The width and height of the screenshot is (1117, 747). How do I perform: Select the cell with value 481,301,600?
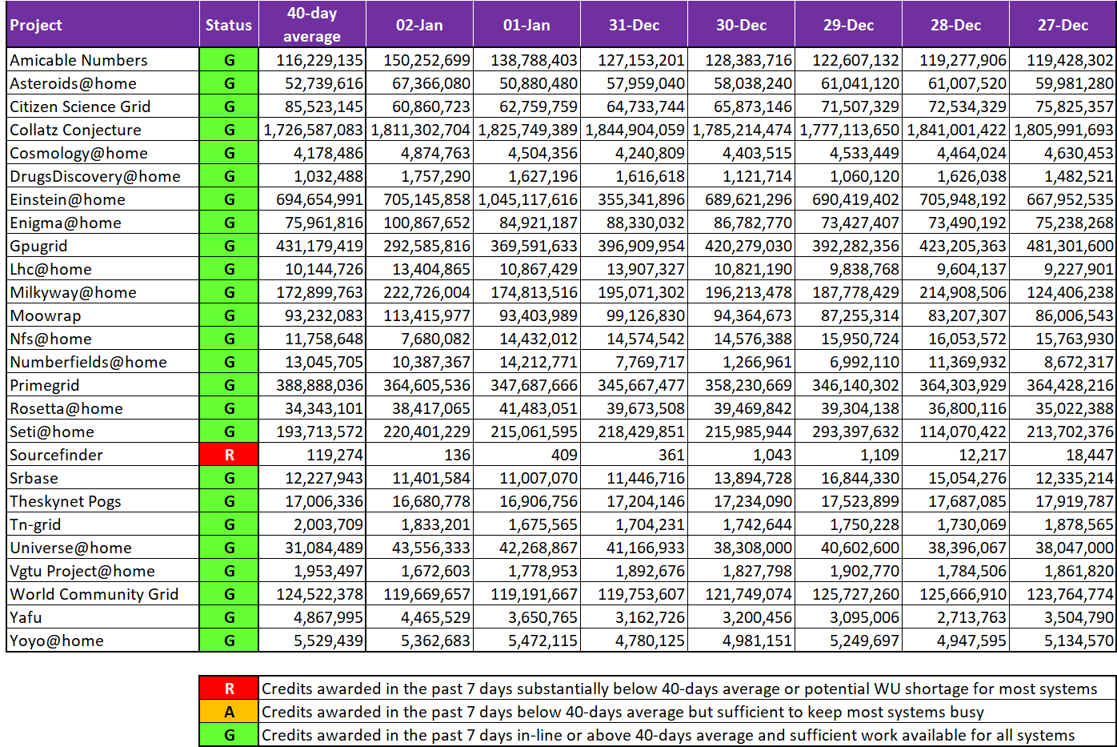[x=1063, y=246]
